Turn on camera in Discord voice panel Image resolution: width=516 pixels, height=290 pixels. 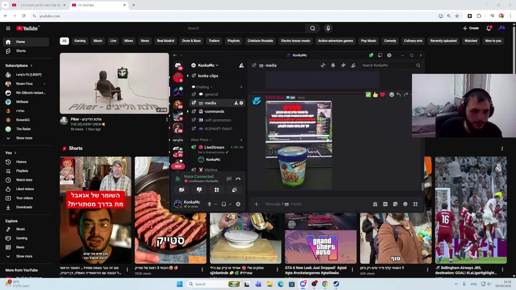182,190
